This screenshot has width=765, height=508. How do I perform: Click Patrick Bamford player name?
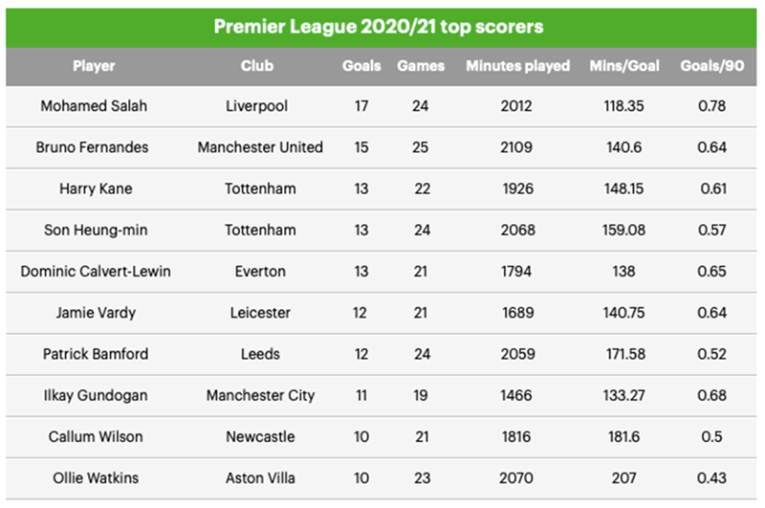(x=96, y=354)
